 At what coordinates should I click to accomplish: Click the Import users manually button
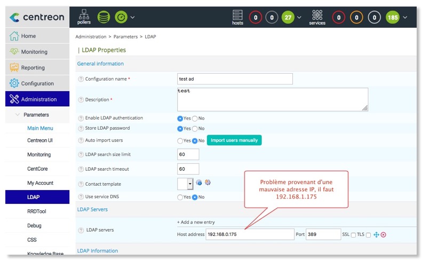point(234,140)
